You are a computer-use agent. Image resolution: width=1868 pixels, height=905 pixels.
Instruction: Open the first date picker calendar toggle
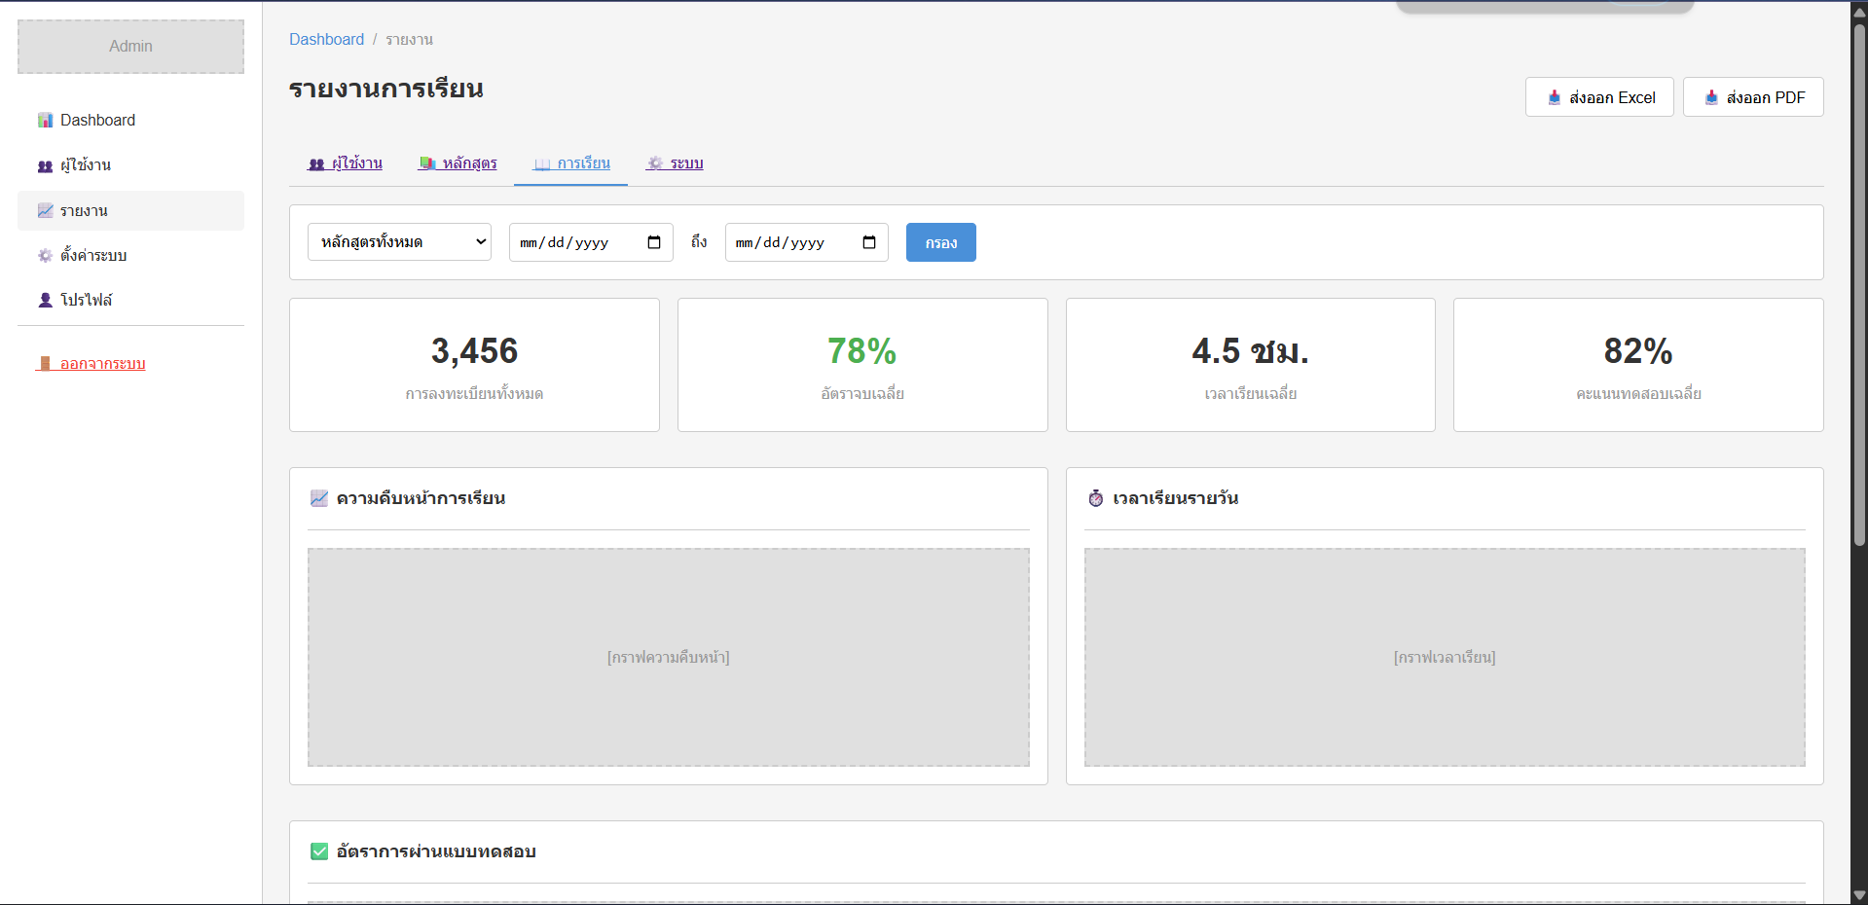coord(653,242)
